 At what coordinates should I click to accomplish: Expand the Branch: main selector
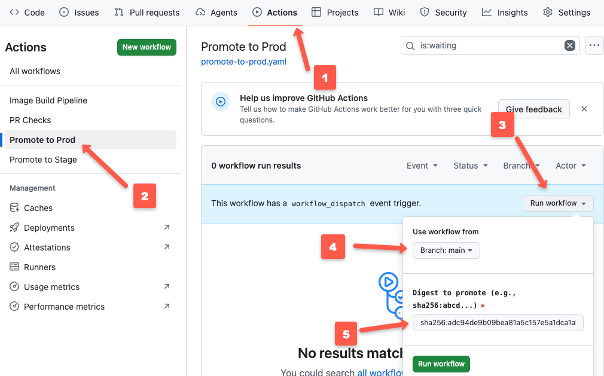(446, 250)
